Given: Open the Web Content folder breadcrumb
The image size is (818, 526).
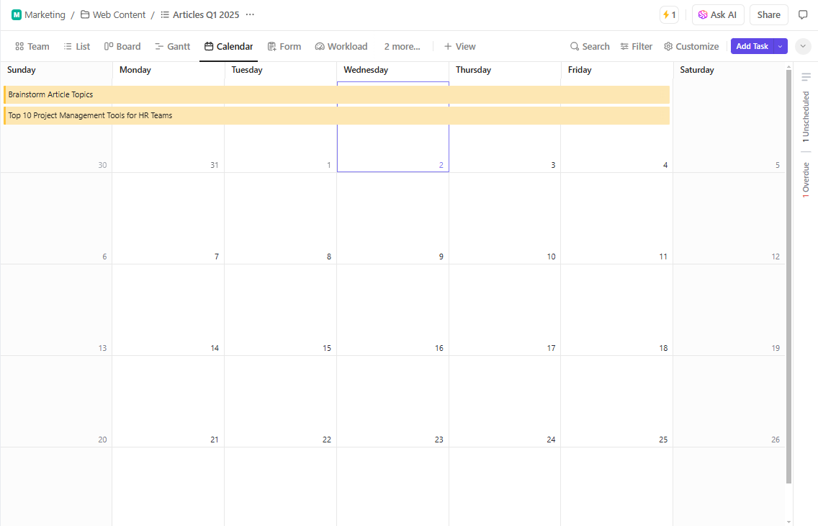Looking at the screenshot, I should [x=113, y=14].
